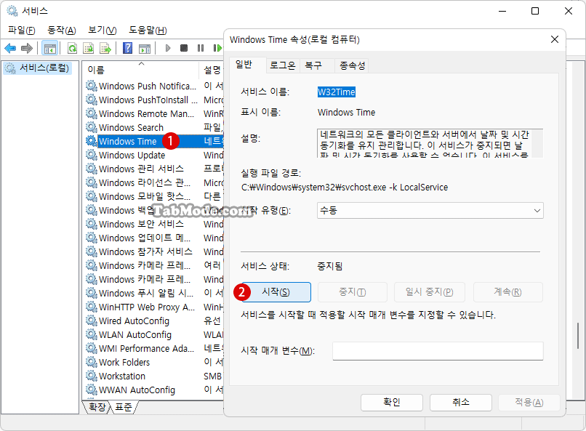
Task: Click the gear icon beside Wired AutoConfig
Action: coord(91,321)
